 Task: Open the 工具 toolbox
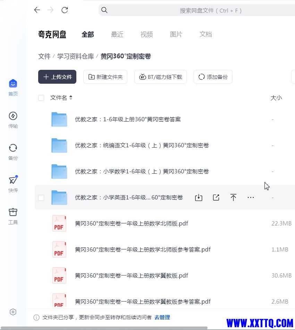click(13, 216)
